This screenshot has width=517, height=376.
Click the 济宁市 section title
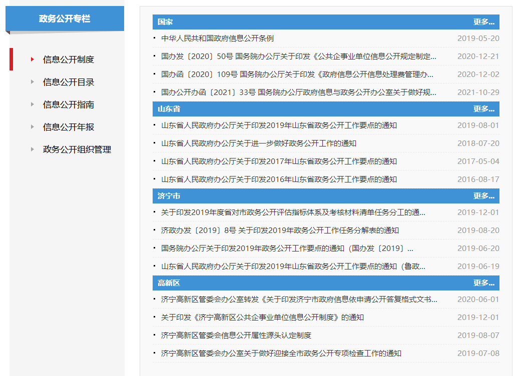point(169,196)
